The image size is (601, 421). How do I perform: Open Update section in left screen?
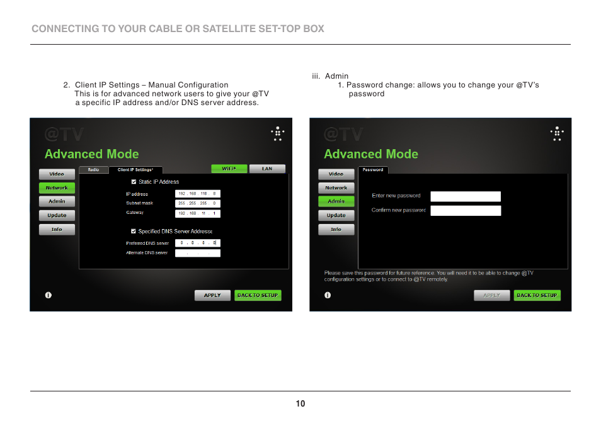pyautogui.click(x=57, y=215)
